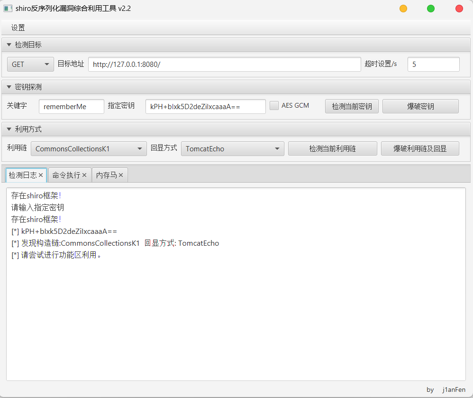Click the red close window button
473x398 pixels.
click(459, 9)
